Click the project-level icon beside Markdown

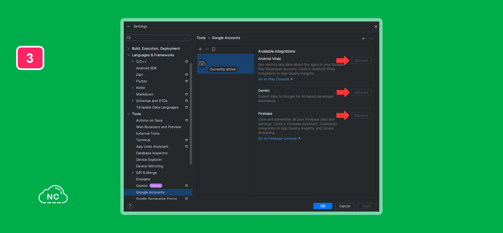tap(186, 94)
